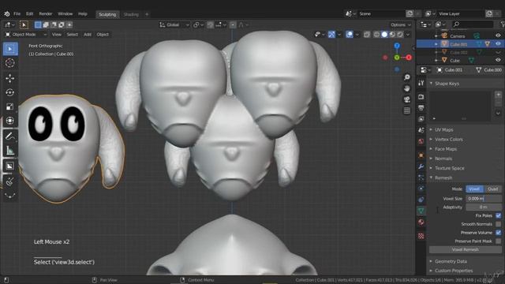Open the File menu
Screen dimensions: 505x284
click(x=17, y=14)
